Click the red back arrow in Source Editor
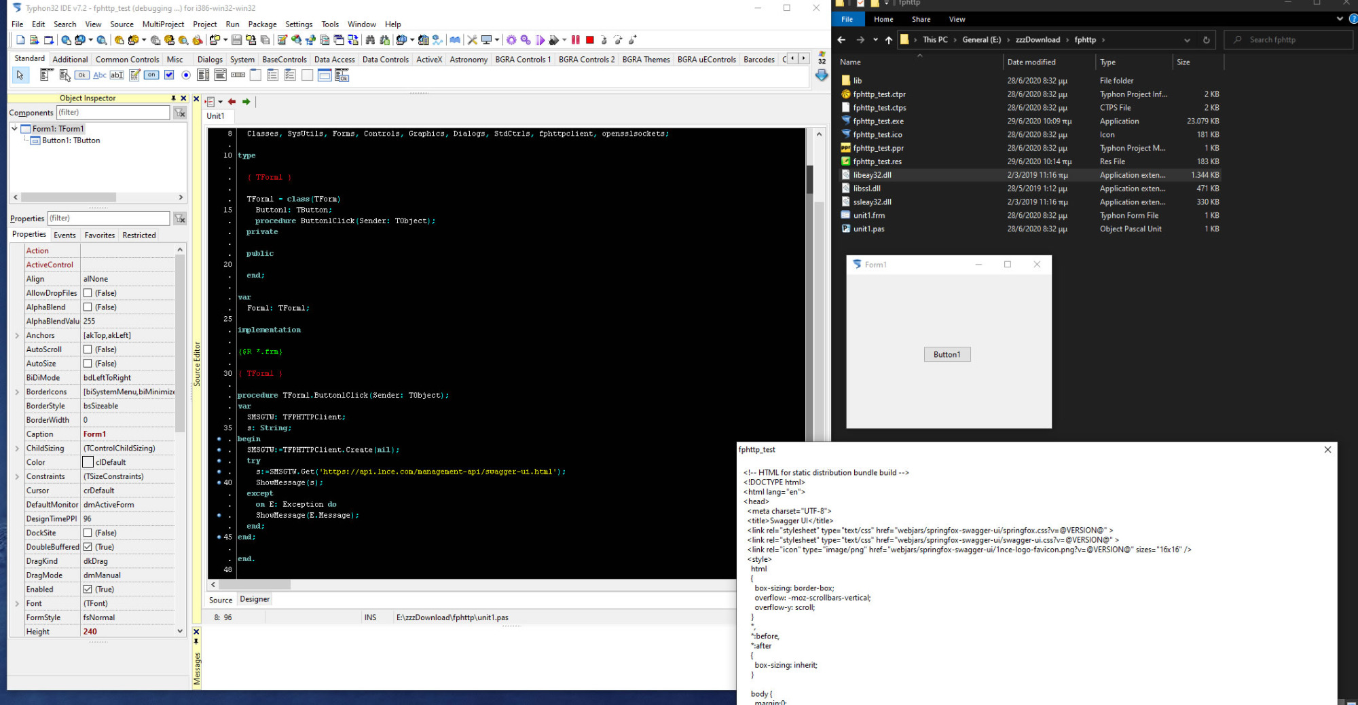This screenshot has width=1358, height=705. point(232,102)
